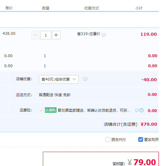Click the 数量 column header
Screen dimensions: 164x166
click(x=46, y=8)
